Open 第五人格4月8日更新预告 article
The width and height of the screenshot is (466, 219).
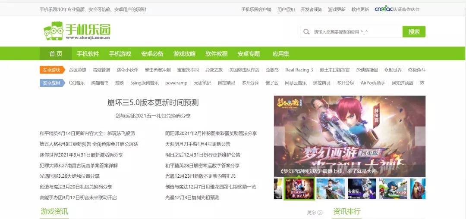click(x=89, y=144)
